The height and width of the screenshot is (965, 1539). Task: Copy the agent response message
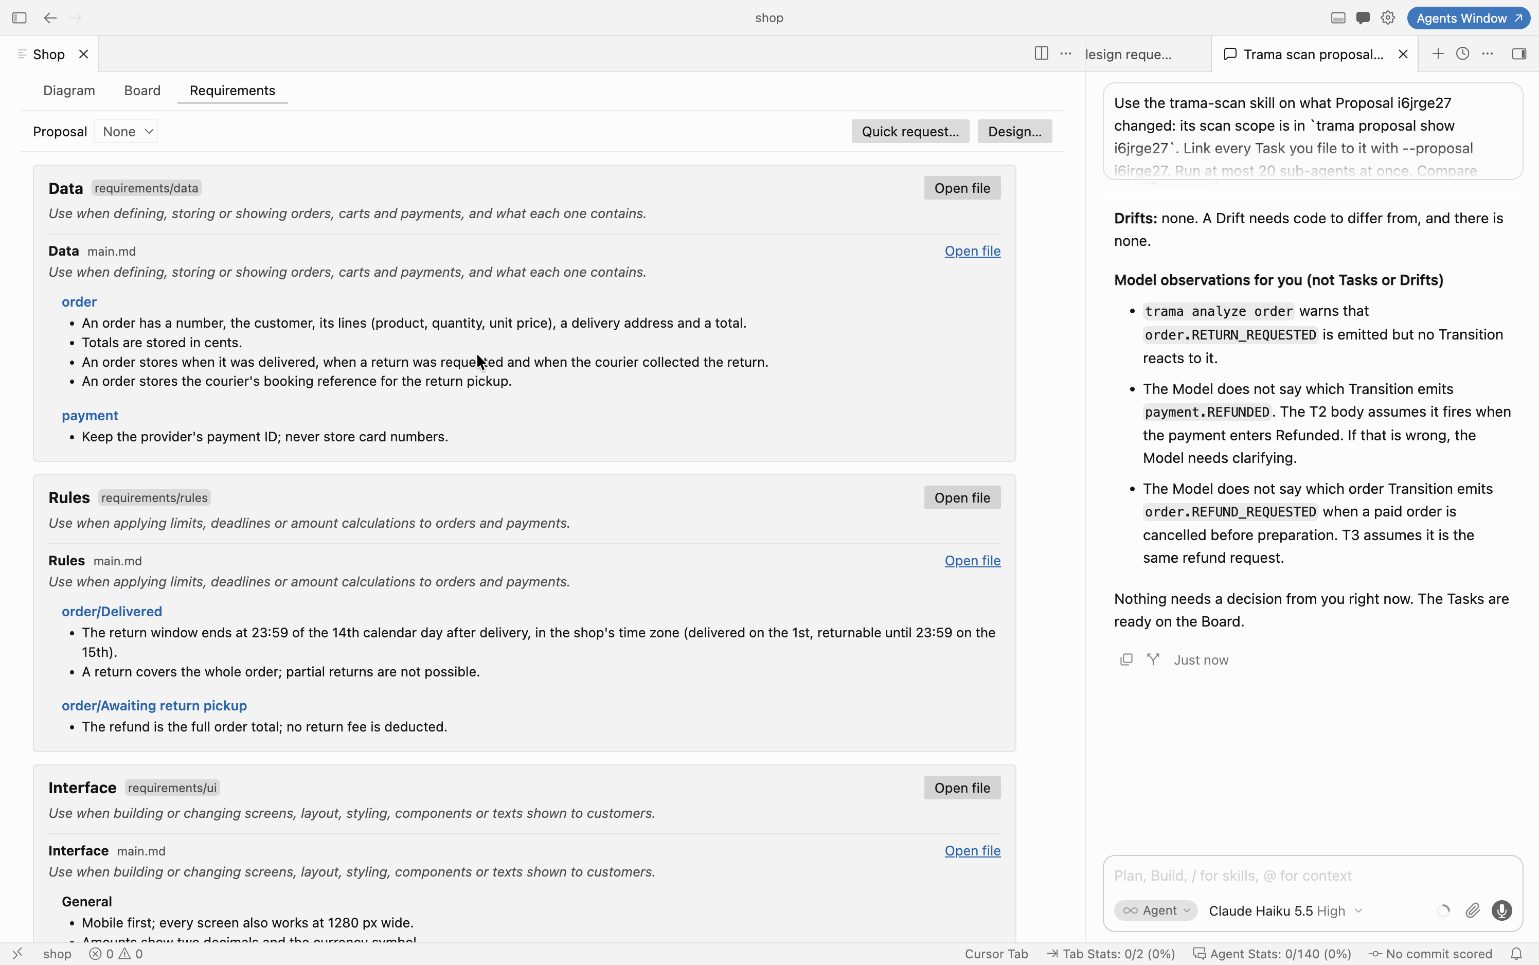tap(1126, 659)
